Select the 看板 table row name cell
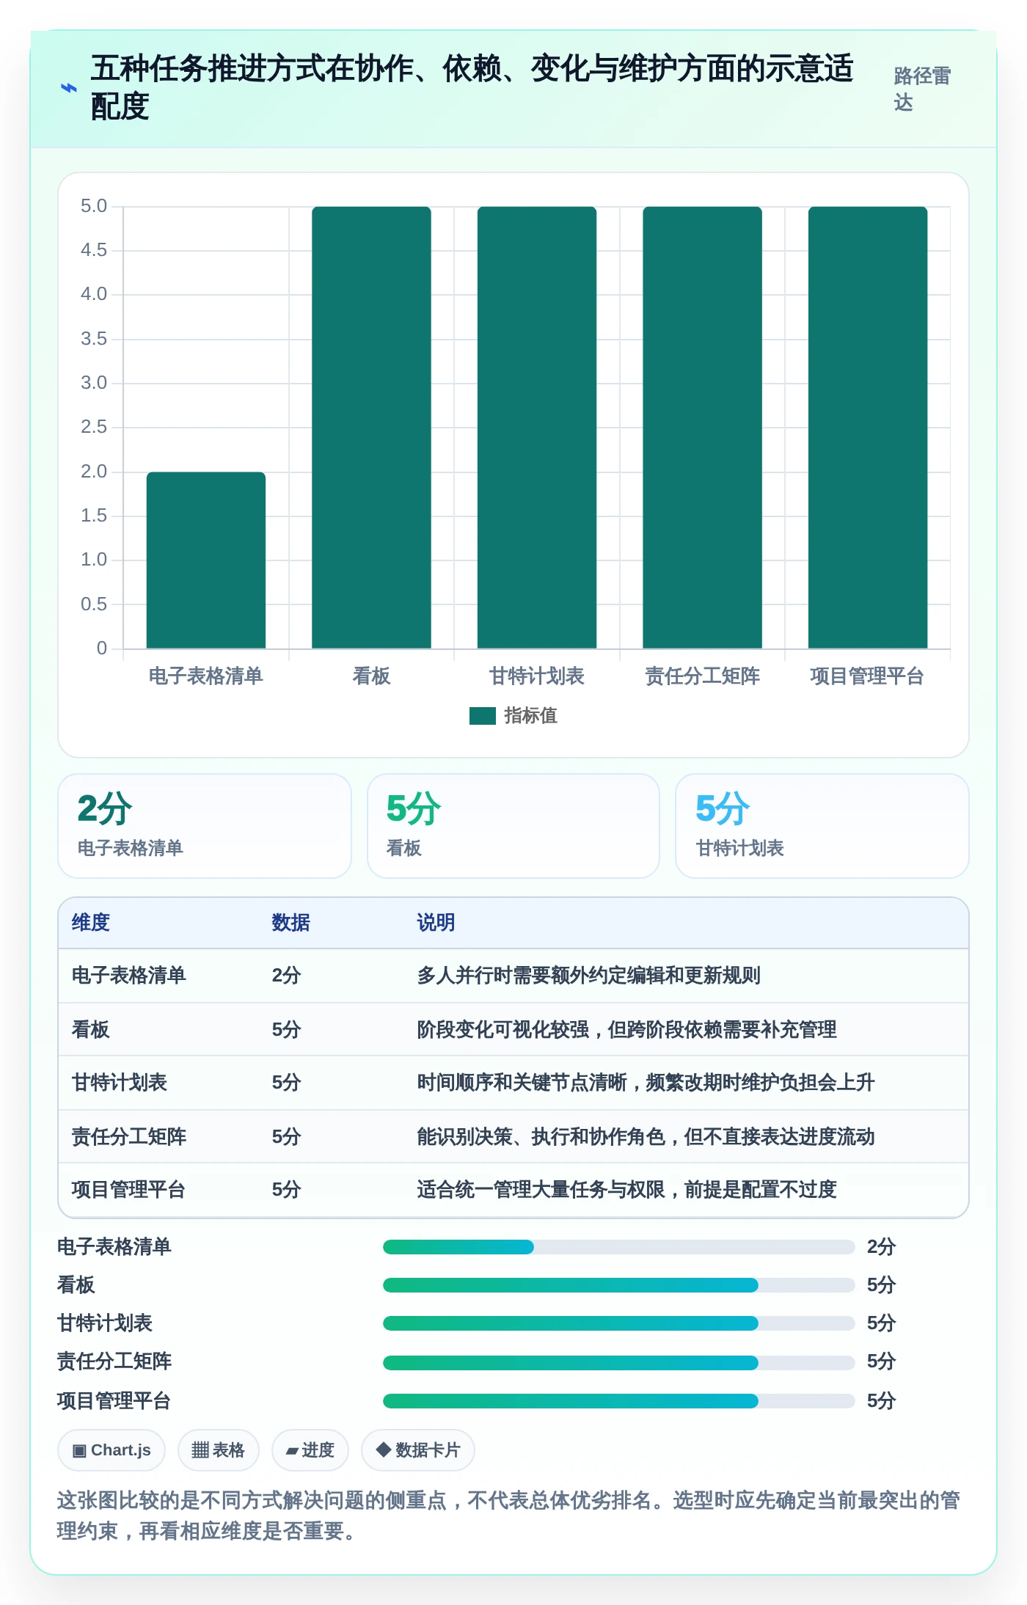Screen dimensions: 1027x1605 coord(91,1030)
